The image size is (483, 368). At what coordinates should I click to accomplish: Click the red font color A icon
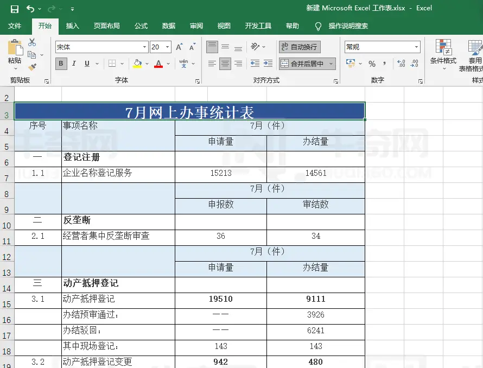tap(158, 64)
